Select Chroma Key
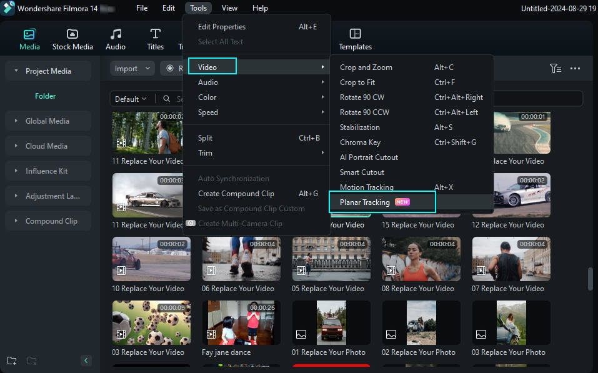The image size is (598, 373). tap(412, 142)
